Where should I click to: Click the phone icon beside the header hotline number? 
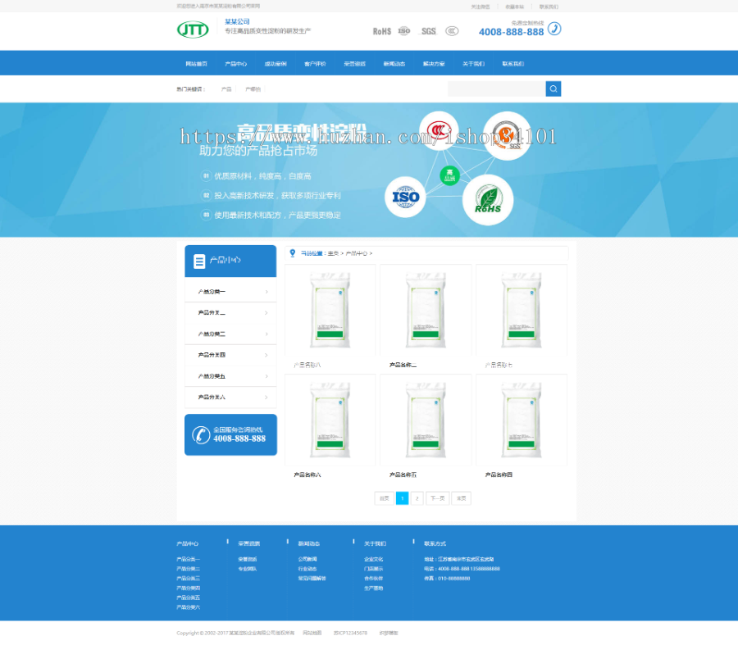click(x=554, y=29)
